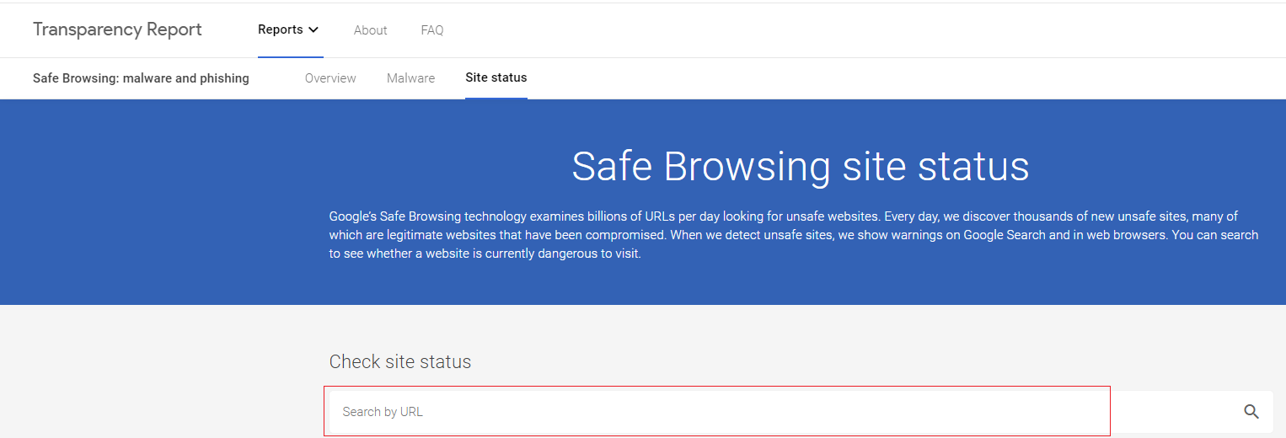Click the phrase unsafe websites in description
This screenshot has height=438, width=1286.
(x=832, y=216)
